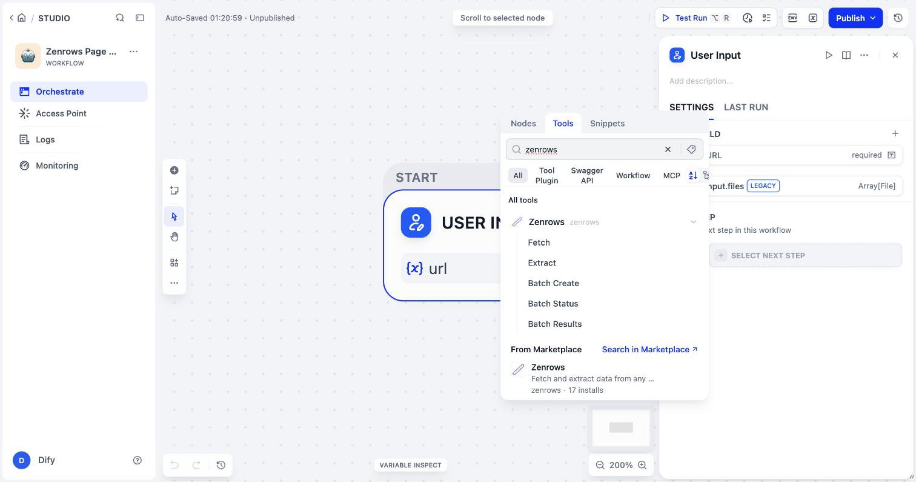This screenshot has height=482, width=916.
Task: Open the conversation variables (x) icon
Action: (813, 18)
